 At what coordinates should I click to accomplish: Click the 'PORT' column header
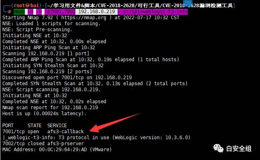8,126
